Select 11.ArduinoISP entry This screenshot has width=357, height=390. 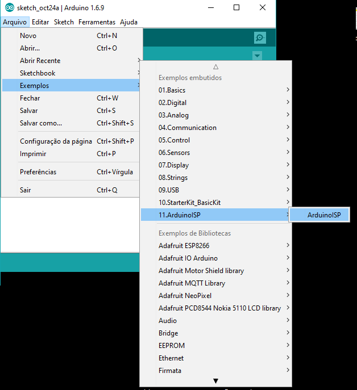click(x=216, y=215)
